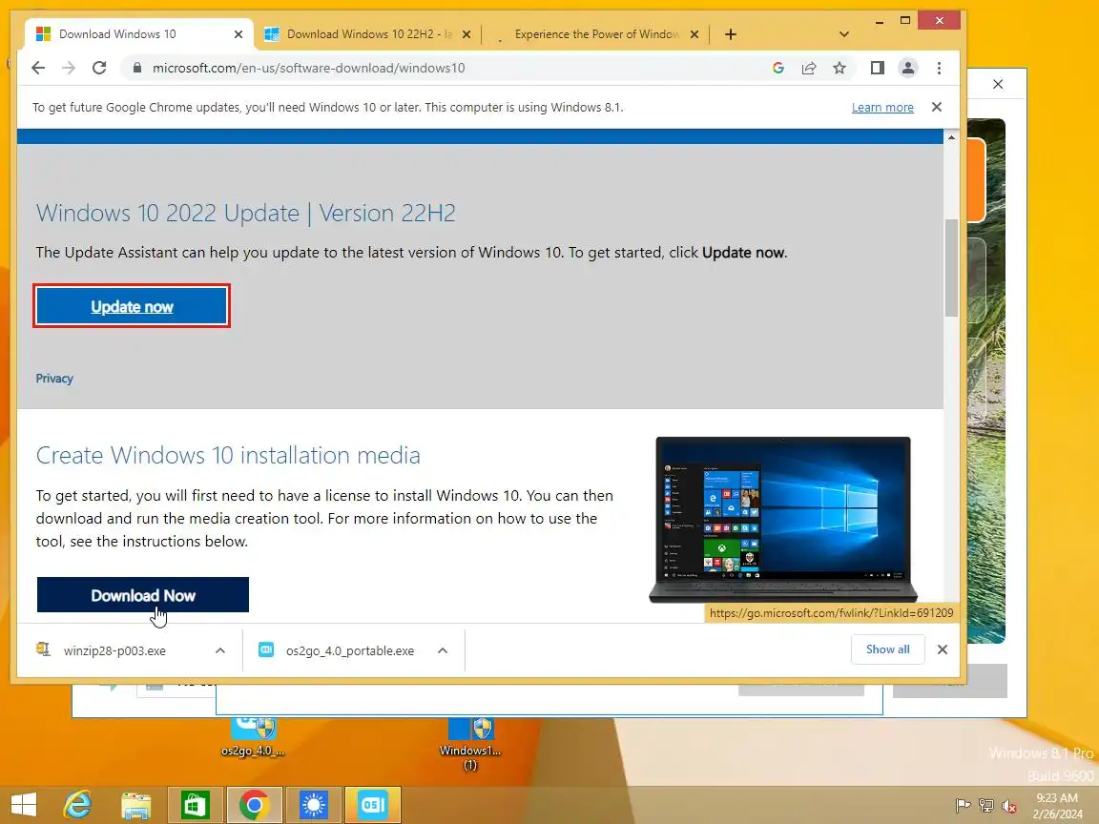Maximize the Chrome window

point(904,21)
